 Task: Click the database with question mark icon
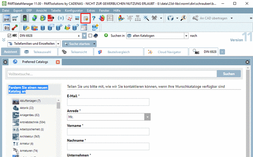[x=75, y=27]
